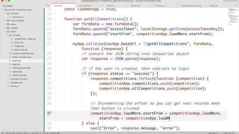
Task: Open verify-email.ejs in the sidebar
Action: (x=19, y=75)
